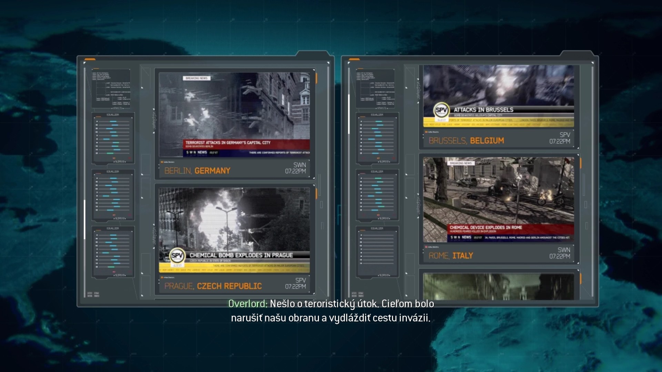662x372 pixels.
Task: Open the data tree panel in left window
Action: 111,89
